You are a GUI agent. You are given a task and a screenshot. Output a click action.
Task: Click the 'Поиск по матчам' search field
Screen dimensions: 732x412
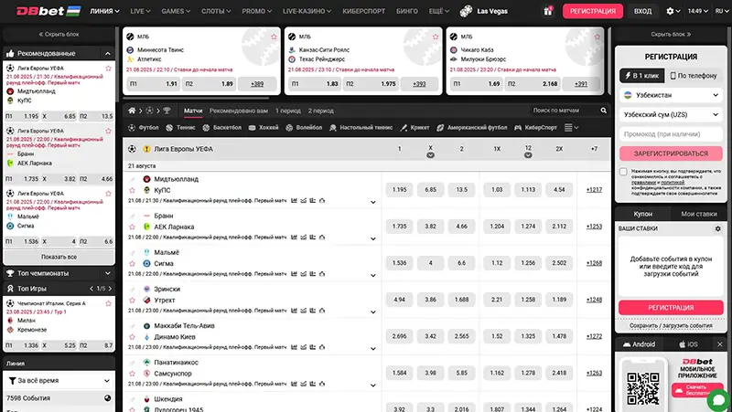(565, 111)
